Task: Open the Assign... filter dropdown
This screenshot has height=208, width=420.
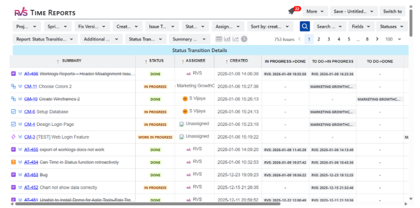Action: [228, 26]
